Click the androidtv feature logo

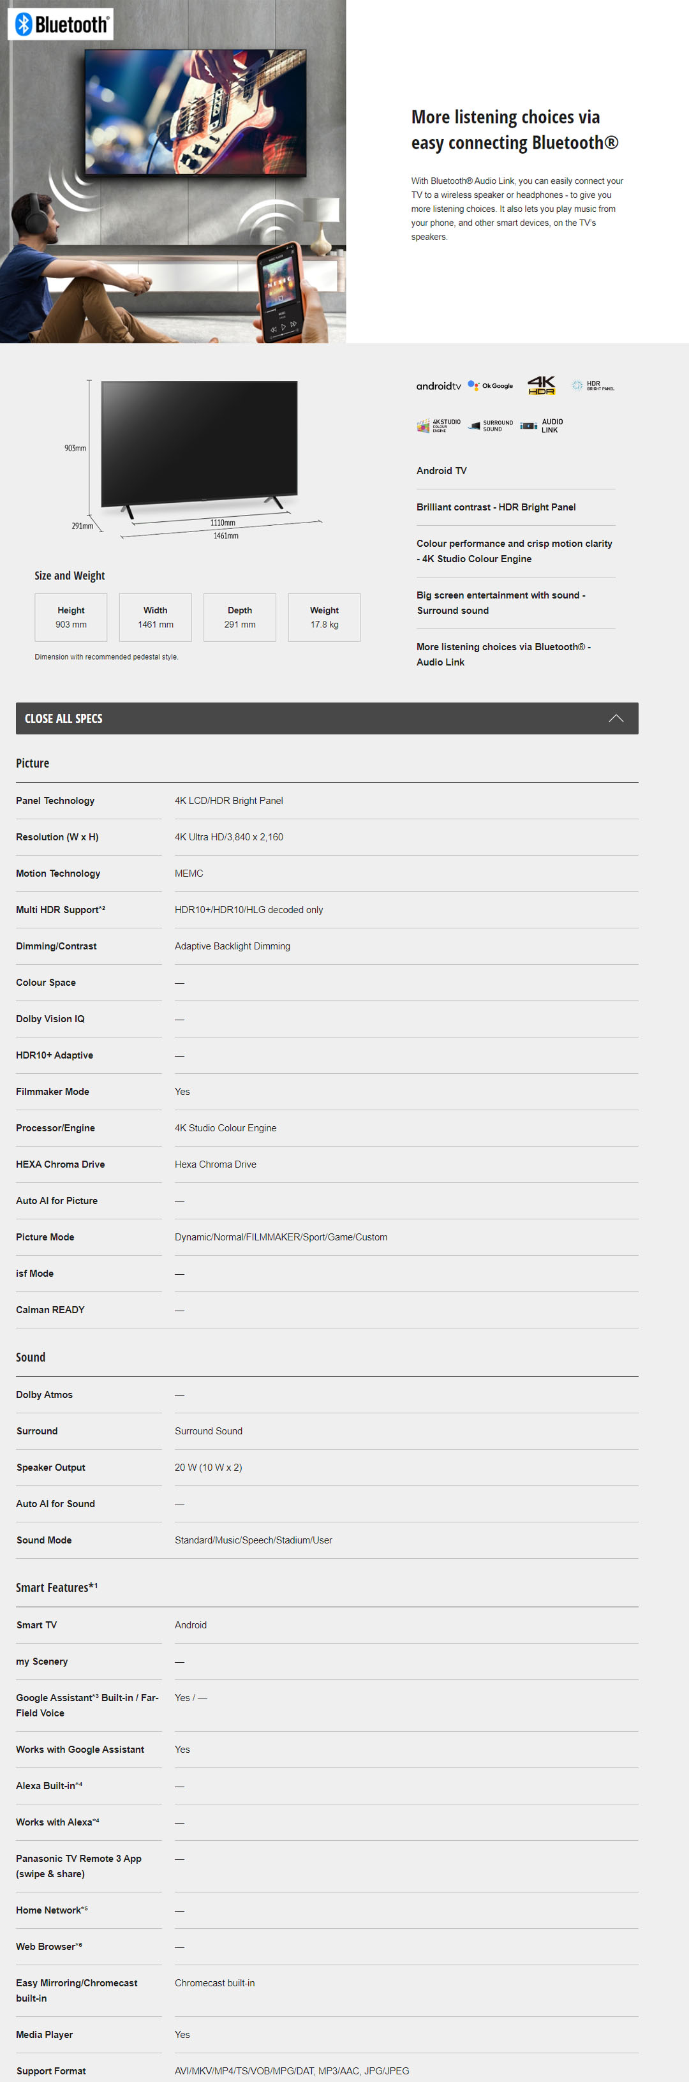pyautogui.click(x=439, y=386)
